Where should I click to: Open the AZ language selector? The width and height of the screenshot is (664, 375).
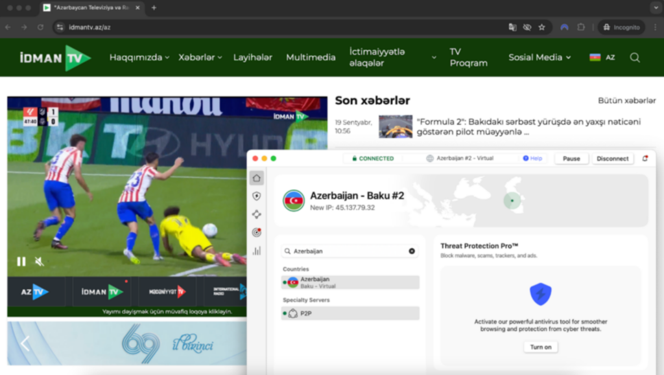(602, 58)
